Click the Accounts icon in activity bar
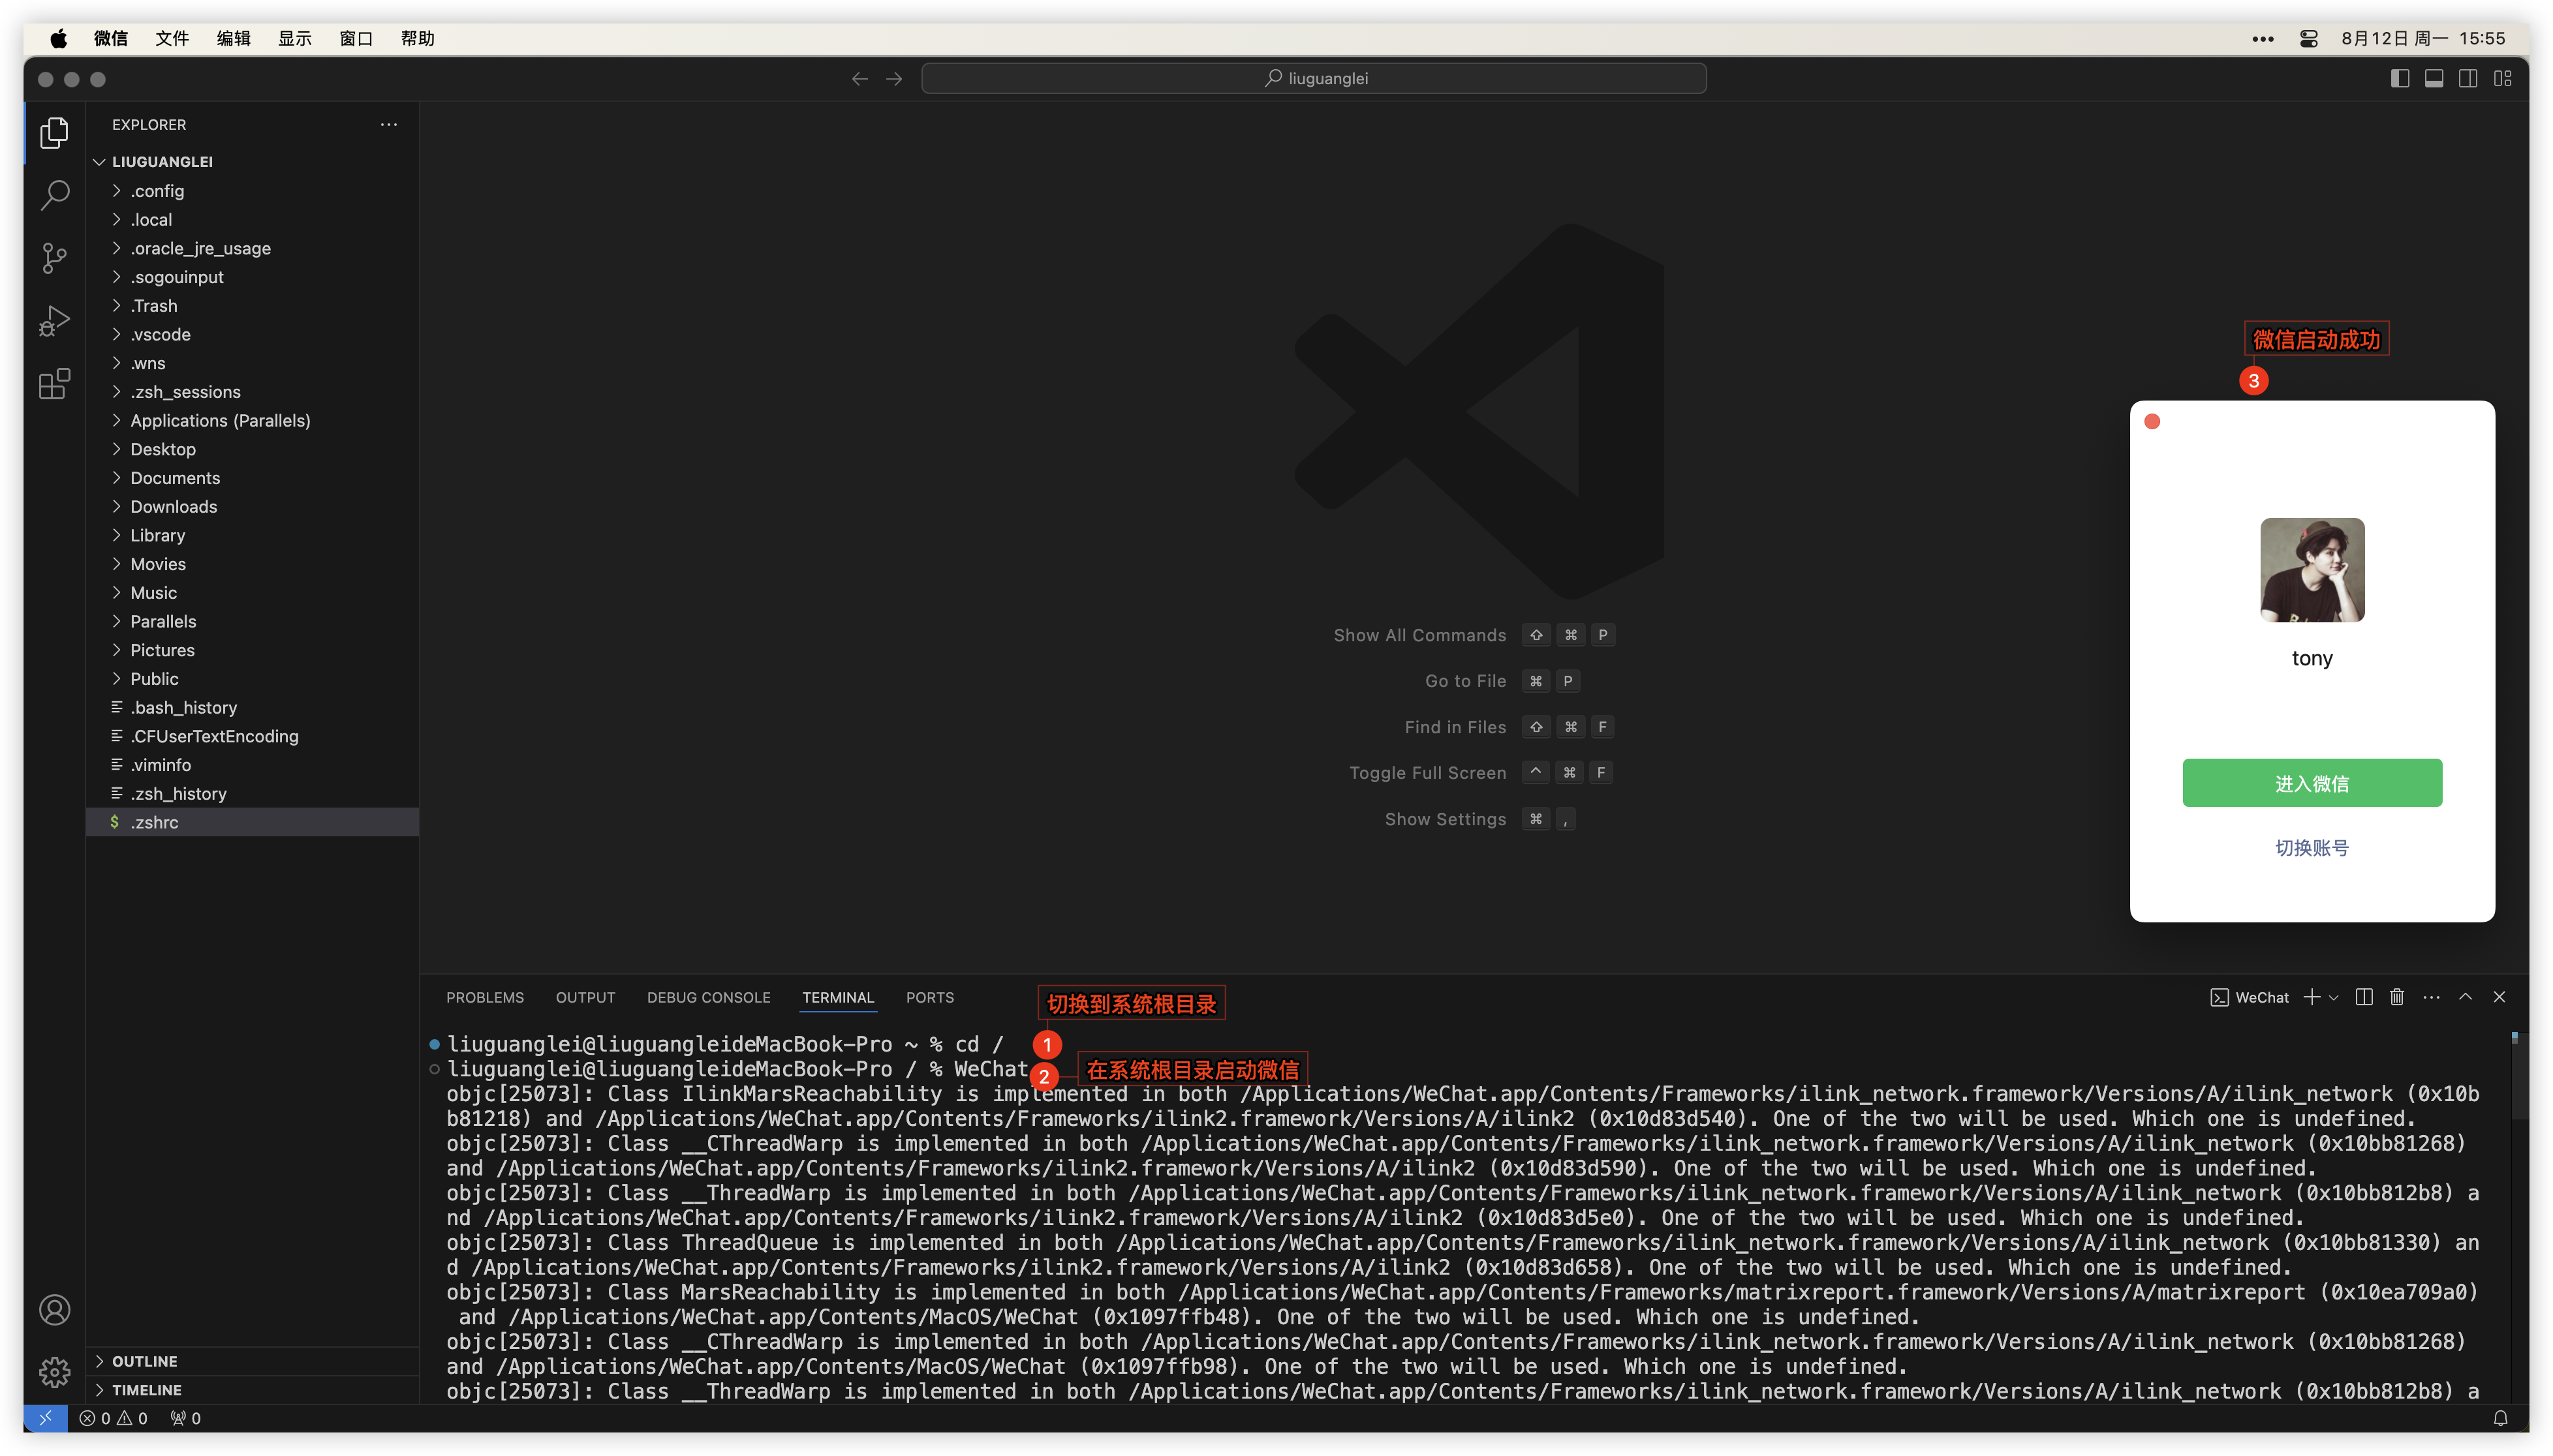The image size is (2553, 1456). point(54,1309)
